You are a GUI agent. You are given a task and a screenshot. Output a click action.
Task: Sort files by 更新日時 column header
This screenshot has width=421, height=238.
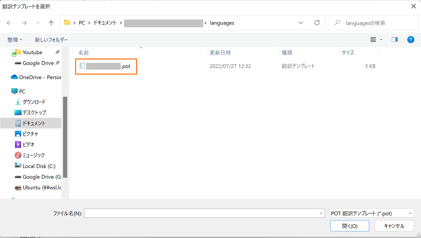point(220,53)
